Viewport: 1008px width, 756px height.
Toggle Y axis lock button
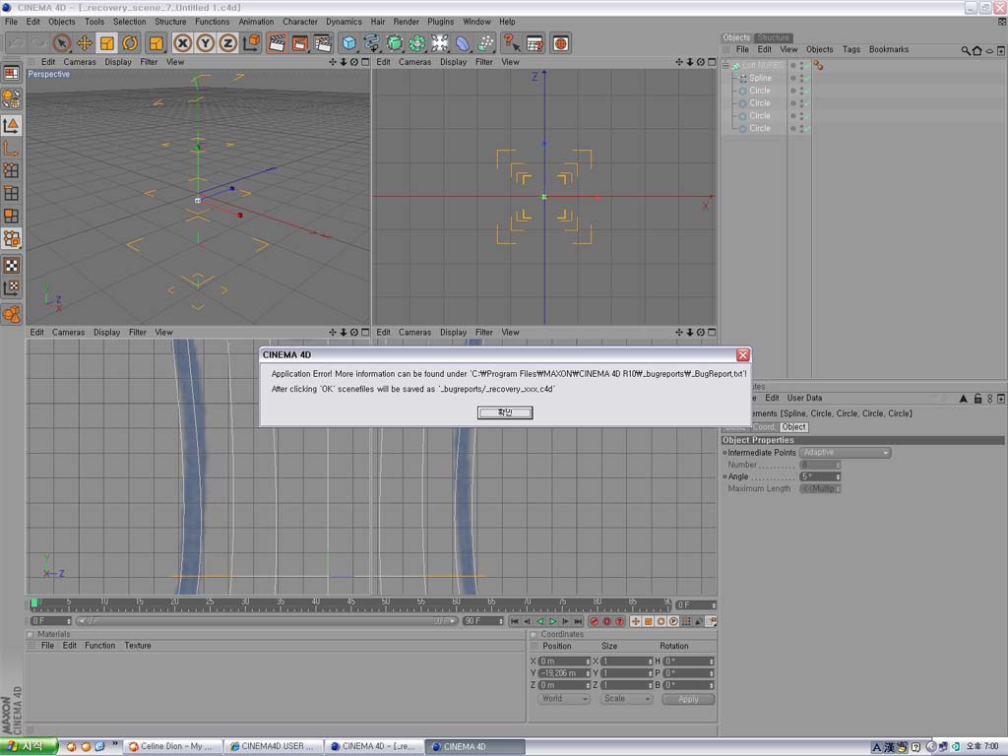click(x=205, y=43)
